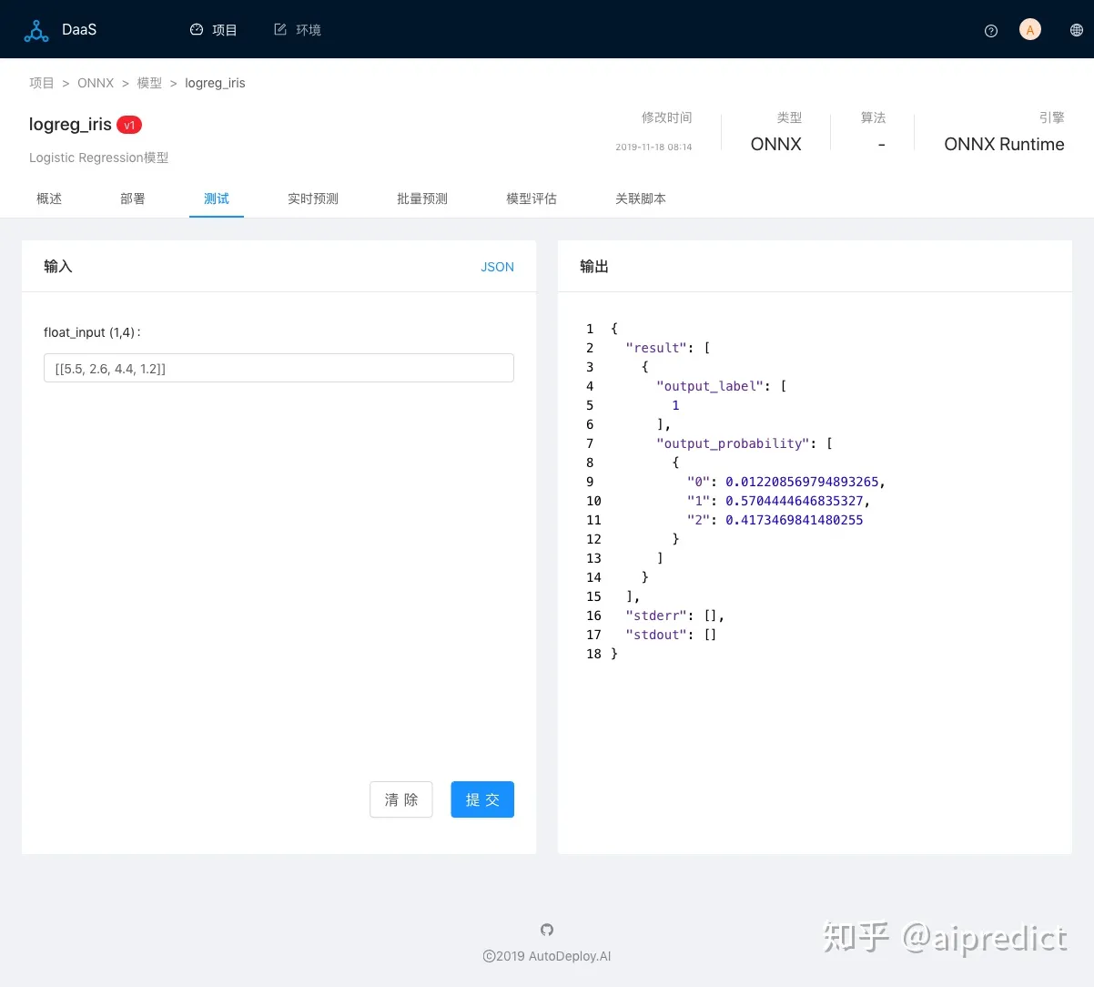The width and height of the screenshot is (1094, 987).
Task: Switch to the 关联脚本 tab
Action: (x=641, y=198)
